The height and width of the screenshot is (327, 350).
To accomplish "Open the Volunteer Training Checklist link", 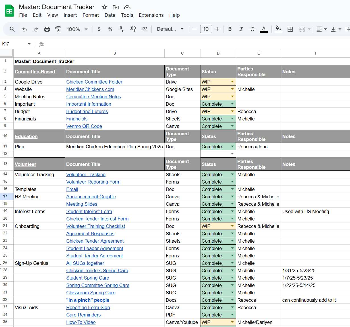I will point(96,226).
